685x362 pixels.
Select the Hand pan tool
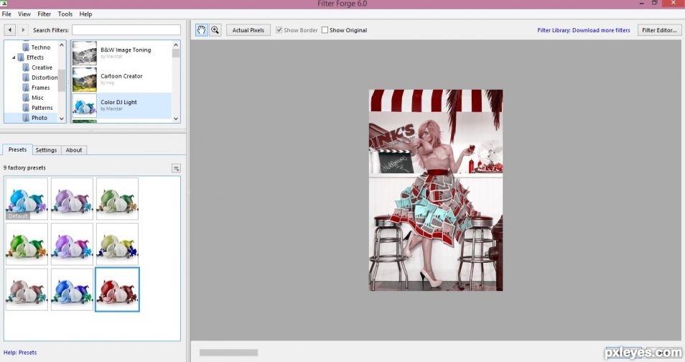[201, 30]
